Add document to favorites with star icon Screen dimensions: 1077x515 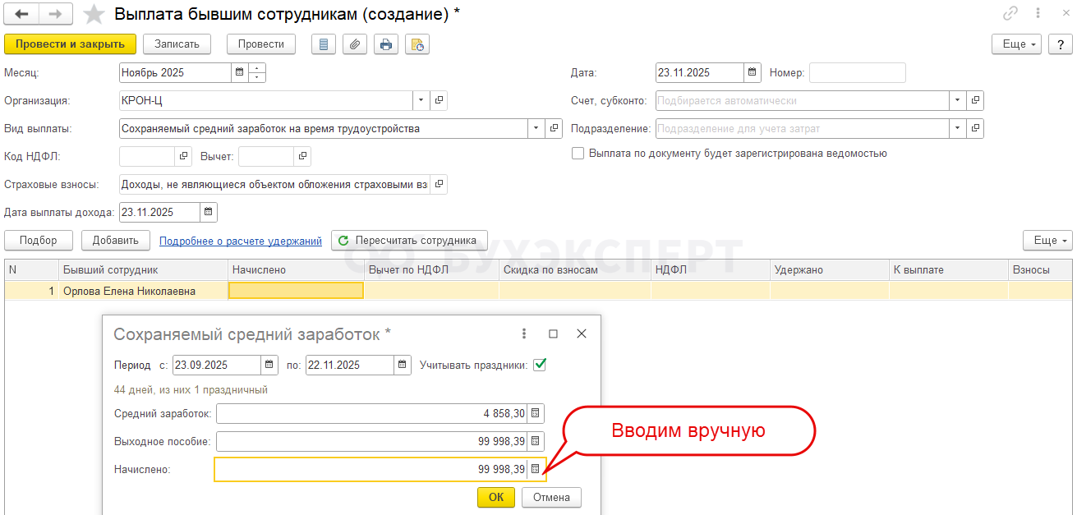coord(95,14)
